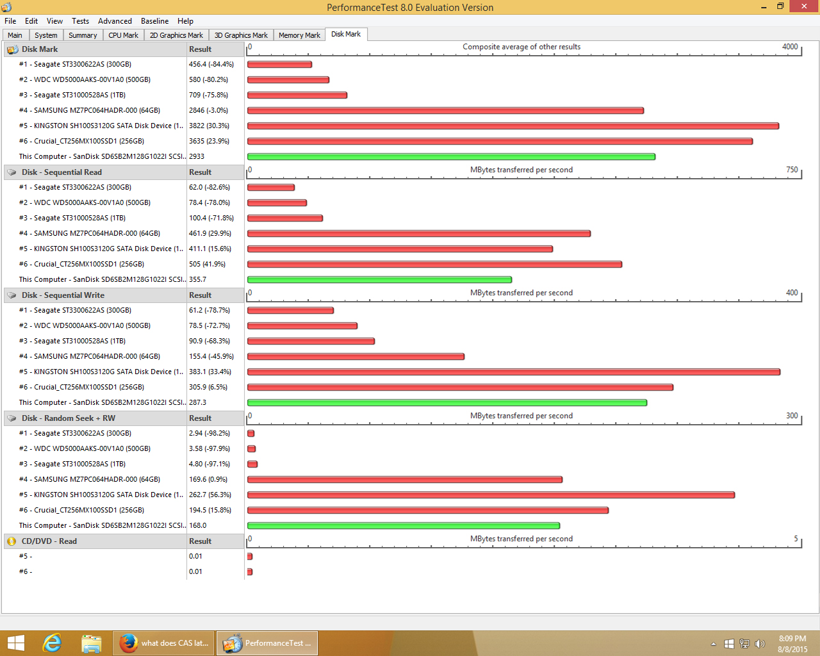820x656 pixels.
Task: Show hidden system tray icons
Action: [x=714, y=644]
